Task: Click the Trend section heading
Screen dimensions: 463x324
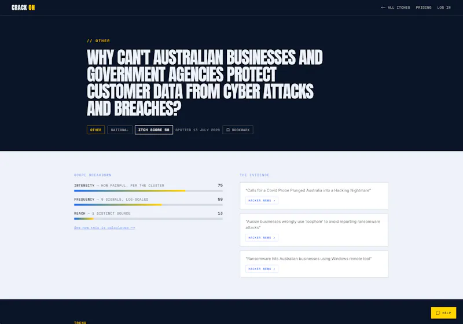Action: (x=80, y=322)
